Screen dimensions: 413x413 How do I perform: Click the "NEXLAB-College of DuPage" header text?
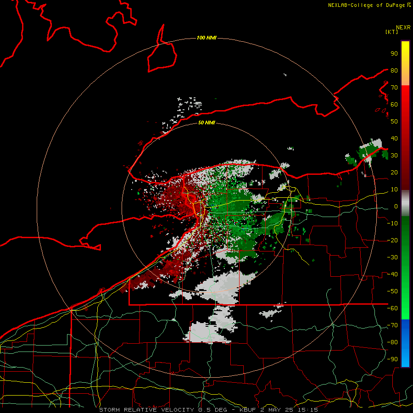(x=367, y=5)
